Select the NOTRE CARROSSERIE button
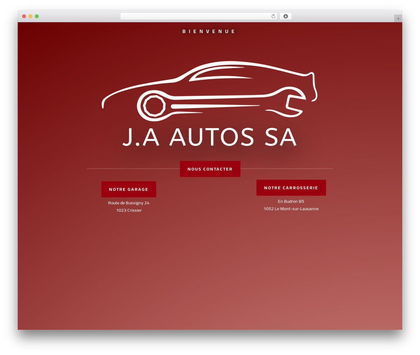 click(291, 188)
